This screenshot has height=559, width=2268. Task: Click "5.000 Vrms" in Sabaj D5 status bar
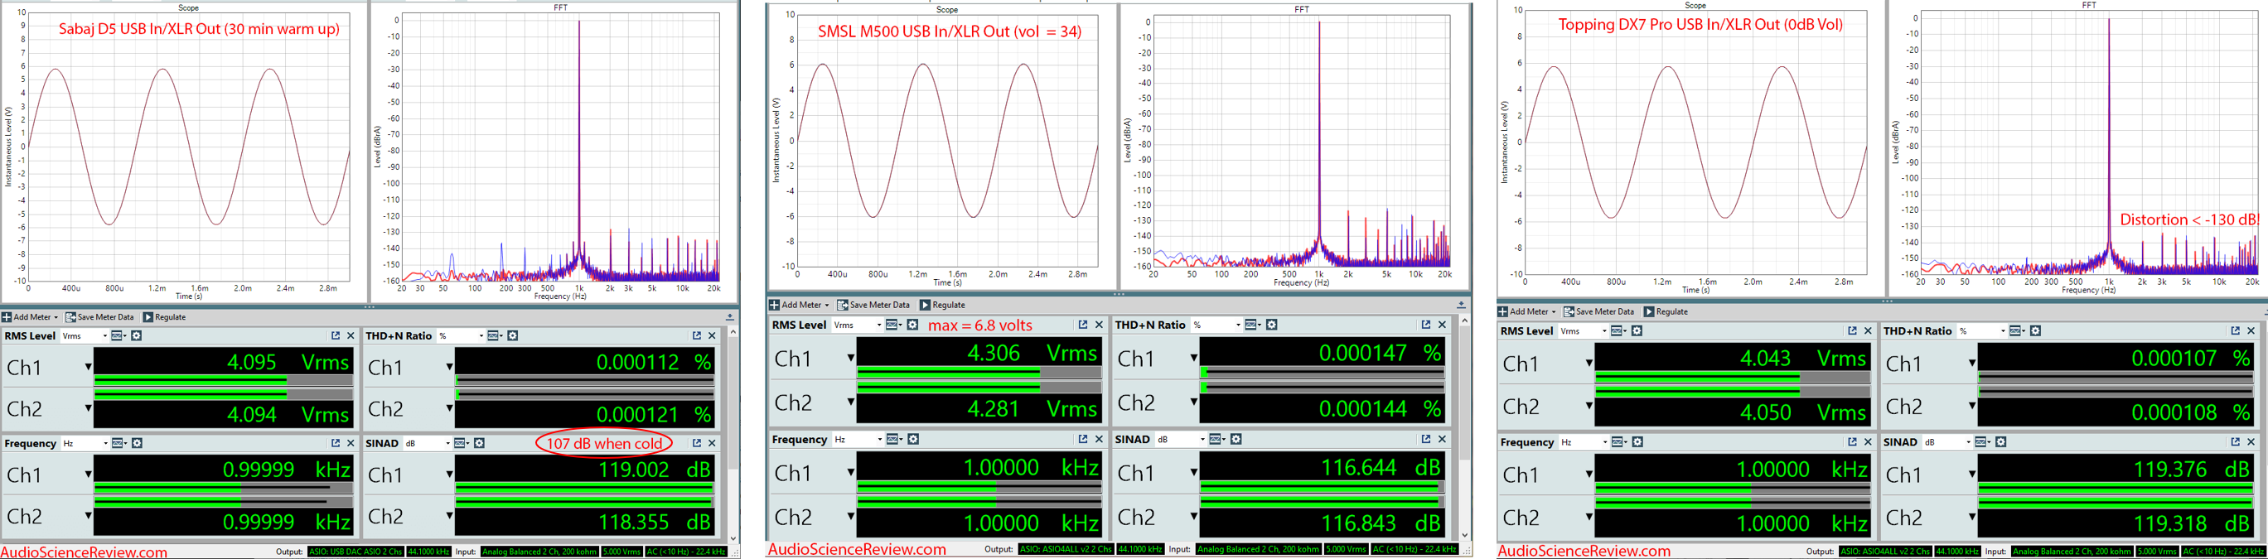click(622, 552)
